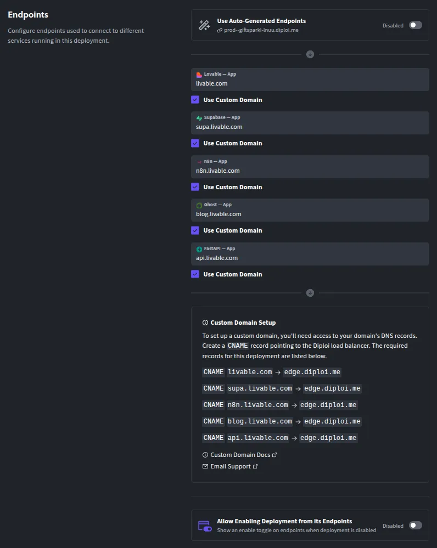Click the link icon before prod--giftsparkl-lnuu.diploi.me
The width and height of the screenshot is (437, 548).
pos(220,30)
